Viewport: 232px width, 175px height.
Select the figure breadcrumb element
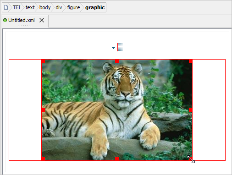(73, 7)
